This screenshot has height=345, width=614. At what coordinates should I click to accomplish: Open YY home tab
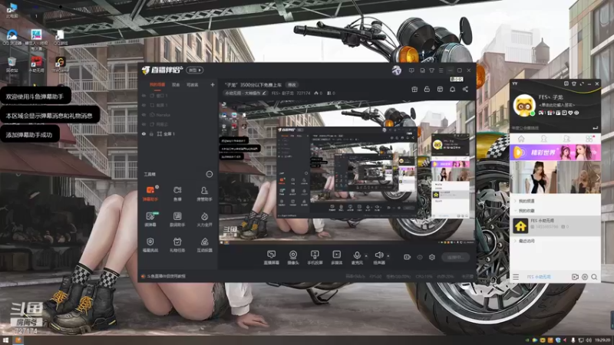pos(521,139)
